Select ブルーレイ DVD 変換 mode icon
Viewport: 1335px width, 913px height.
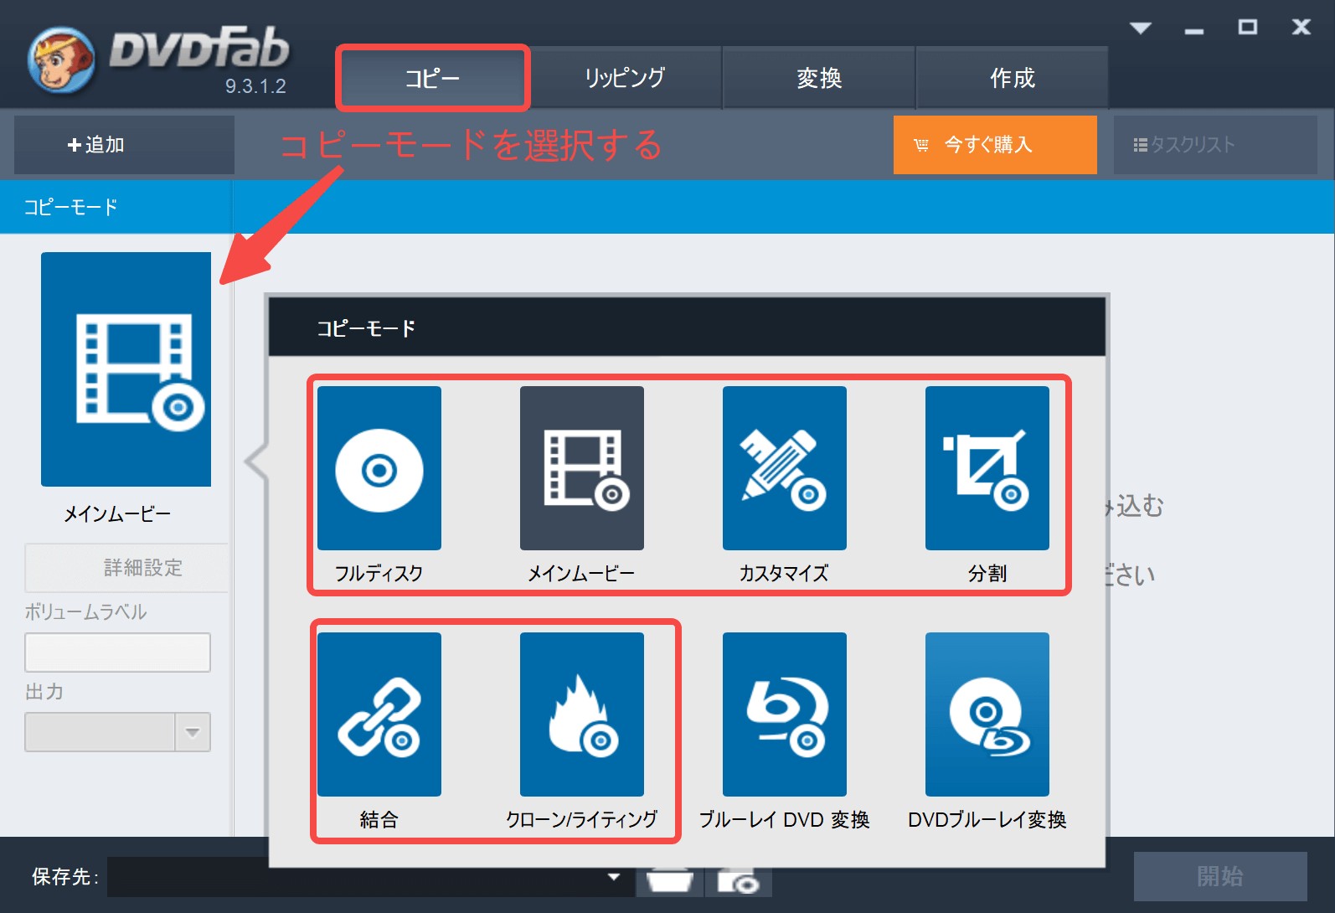coord(784,714)
